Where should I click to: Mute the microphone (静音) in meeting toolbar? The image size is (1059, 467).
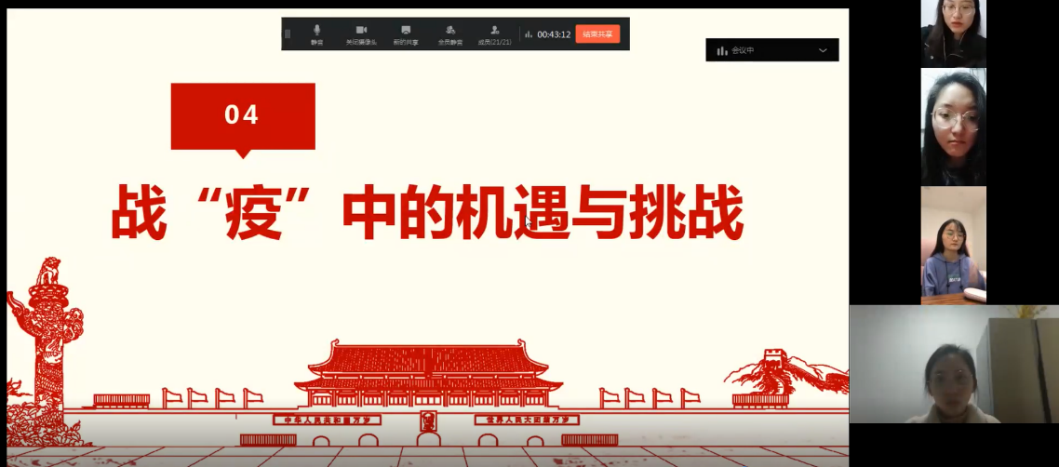pyautogui.click(x=316, y=34)
